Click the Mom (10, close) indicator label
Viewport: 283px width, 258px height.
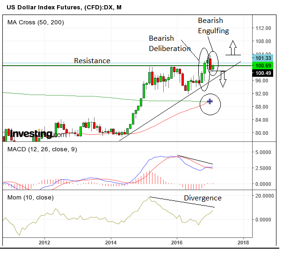tap(30, 197)
